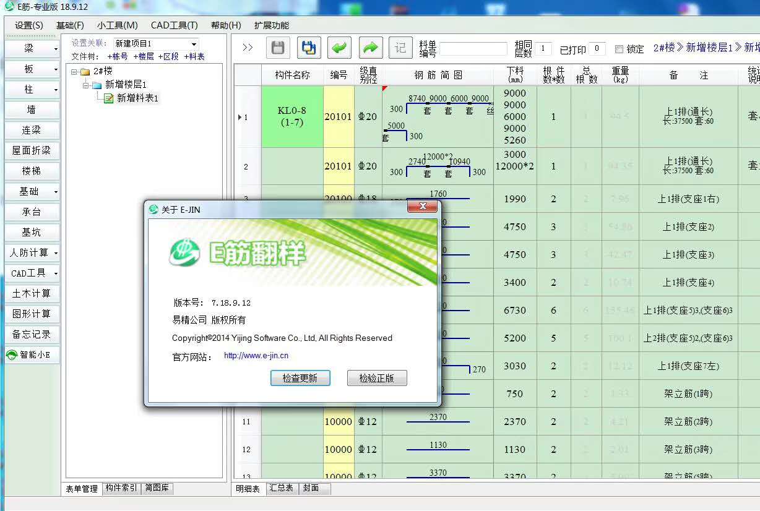This screenshot has width=760, height=511.
Task: Click the 架立筋(2跨) remark cell
Action: coord(689,421)
